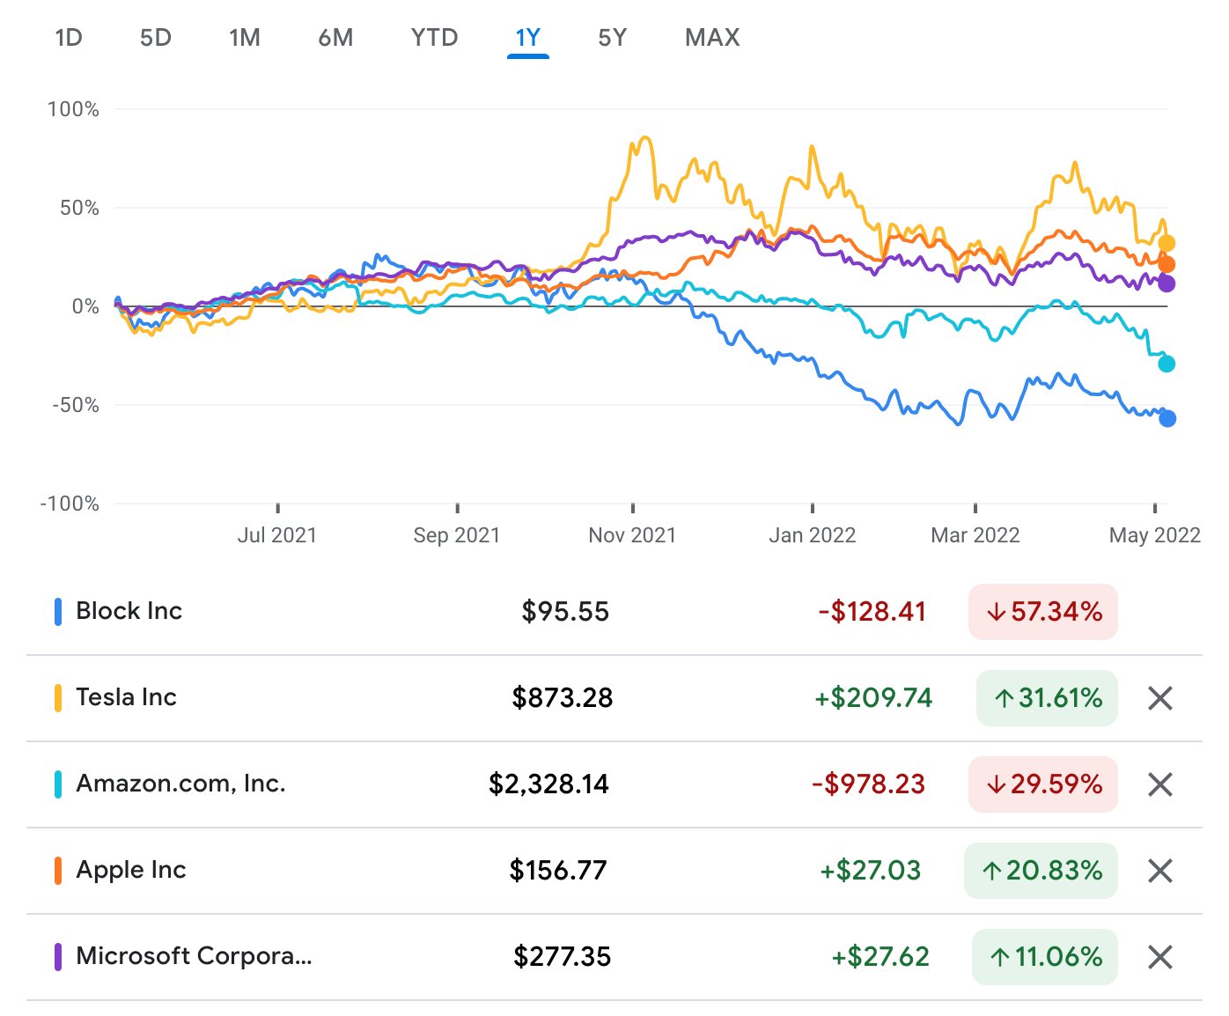Click the +$209.74 change value

click(x=873, y=698)
